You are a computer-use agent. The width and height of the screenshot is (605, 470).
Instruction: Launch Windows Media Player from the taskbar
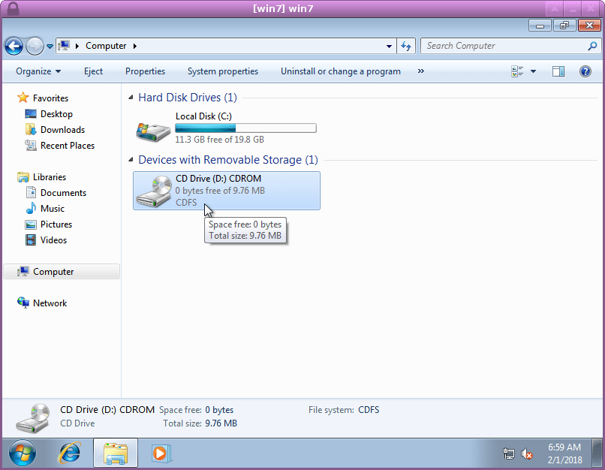[x=160, y=453]
